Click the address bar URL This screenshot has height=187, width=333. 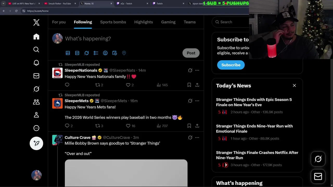pos(38,11)
